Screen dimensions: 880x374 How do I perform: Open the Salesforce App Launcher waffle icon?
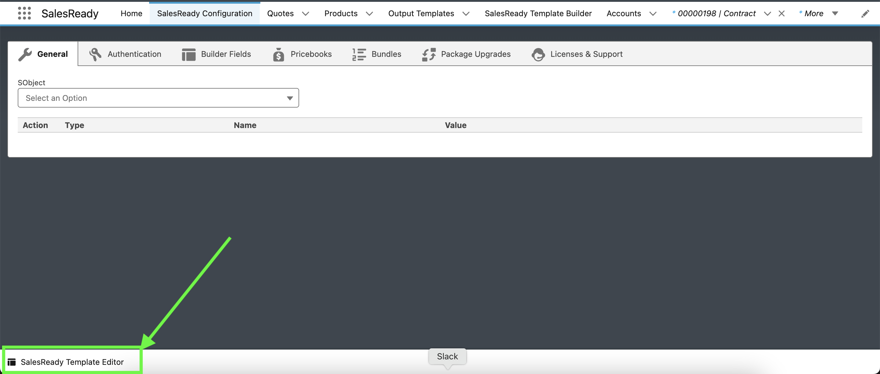coord(24,13)
